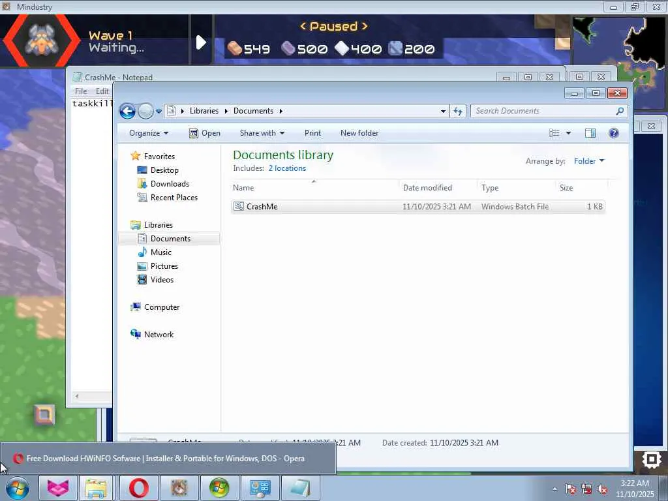Create a New folder
The height and width of the screenshot is (501, 668).
(x=359, y=133)
